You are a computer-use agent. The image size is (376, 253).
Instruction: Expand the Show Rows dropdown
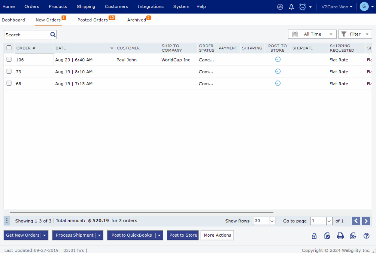[272, 221]
